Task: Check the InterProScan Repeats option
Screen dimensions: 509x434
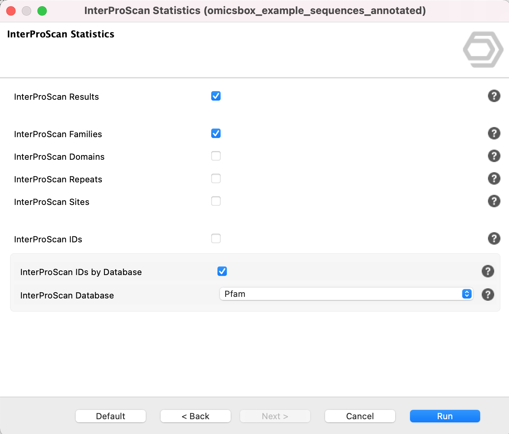Action: point(216,178)
